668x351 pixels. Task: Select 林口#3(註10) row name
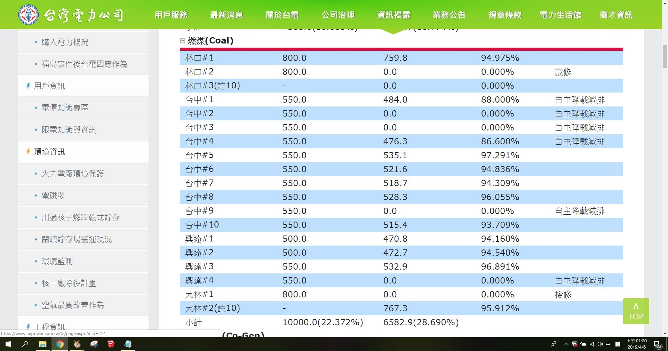pyautogui.click(x=213, y=86)
